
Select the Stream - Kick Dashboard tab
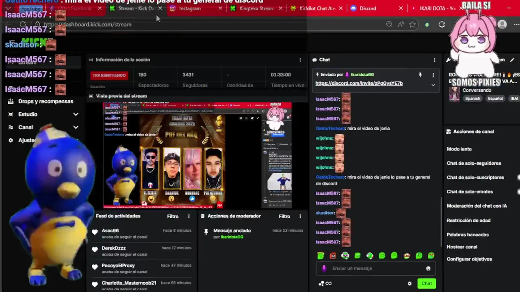pos(136,8)
